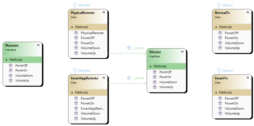Select VolumeDown method in IRemote interface
The image size is (254, 126).
click(x=24, y=76)
